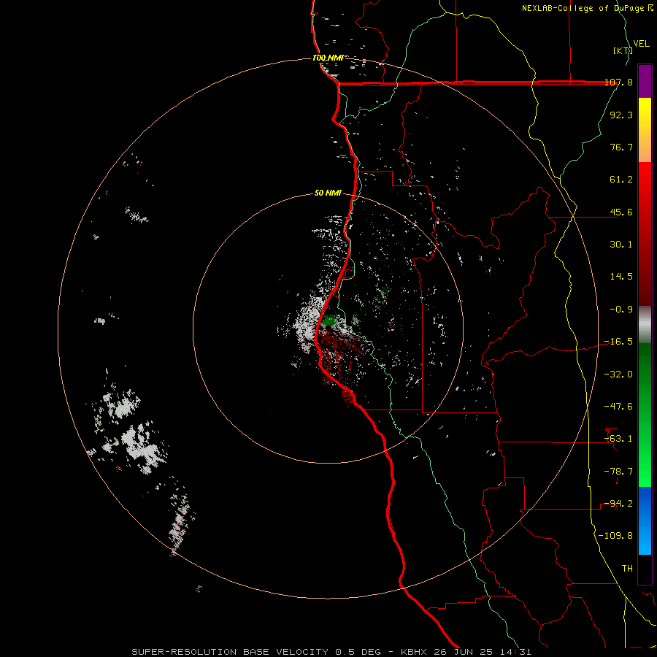Click the 30.1 velocity scale value
Viewport: 657px width, 657px height.
[621, 245]
